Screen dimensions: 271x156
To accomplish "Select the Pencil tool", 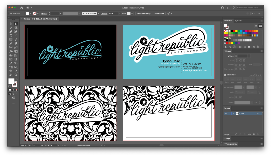I will tap(11, 43).
